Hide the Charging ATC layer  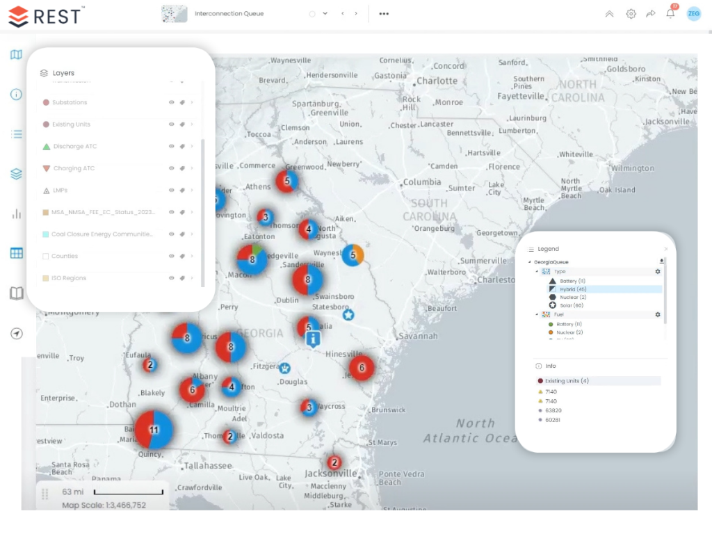tap(172, 168)
